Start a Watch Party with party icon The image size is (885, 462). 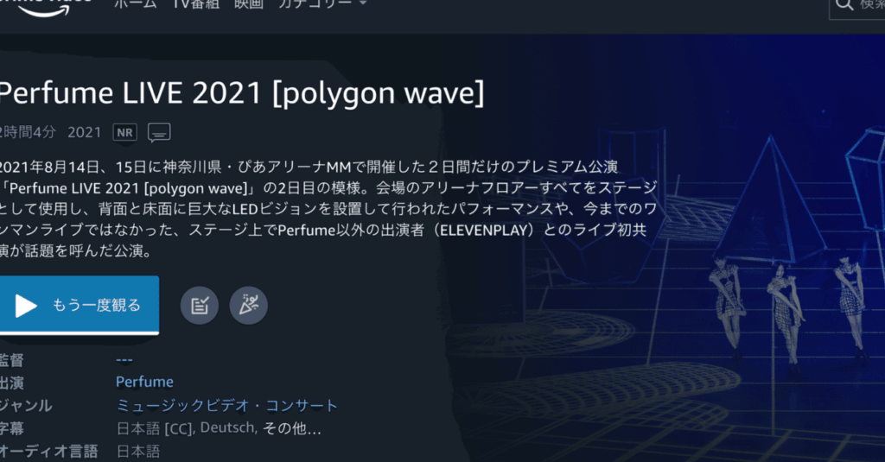248,305
